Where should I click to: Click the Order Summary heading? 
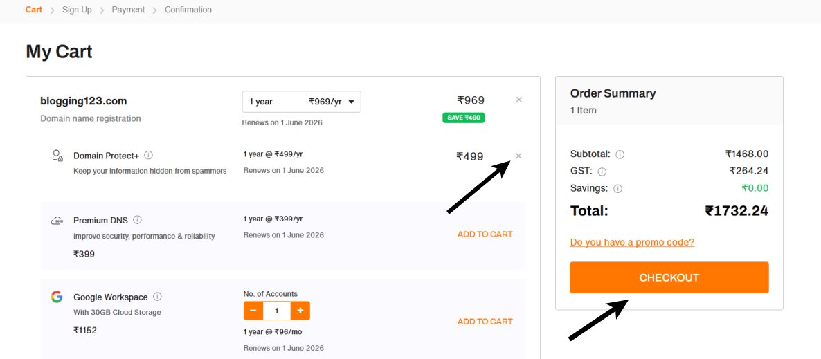point(613,93)
